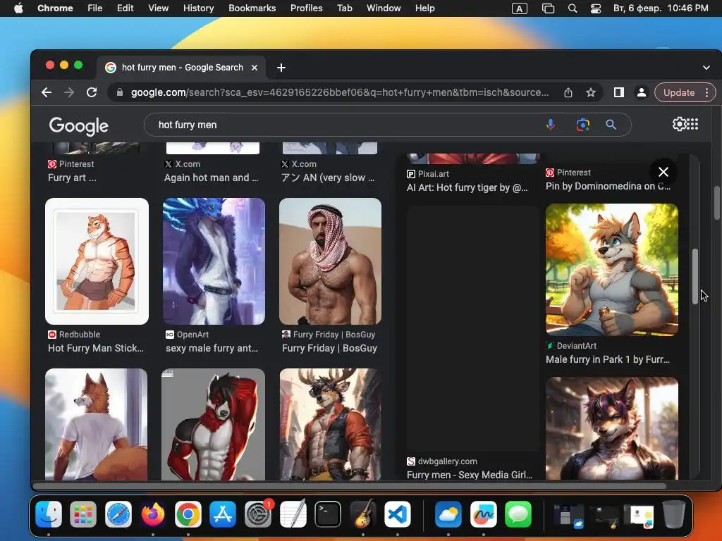This screenshot has height=541, width=722.
Task: Click the magnifier search button
Action: (611, 125)
